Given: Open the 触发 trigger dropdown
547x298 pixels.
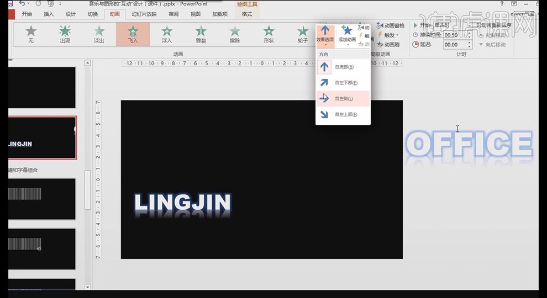Looking at the screenshot, I should (x=388, y=35).
